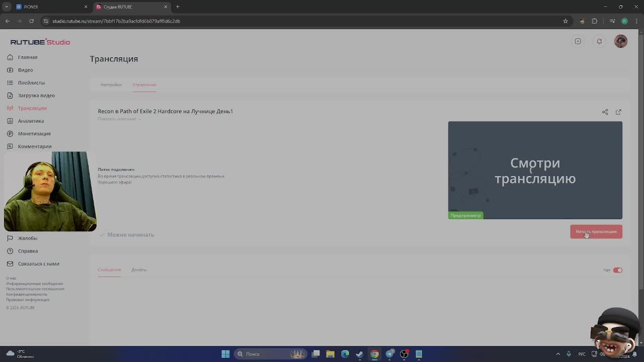Open Конфиденциальность footer link
The width and height of the screenshot is (644, 362).
coord(27,294)
